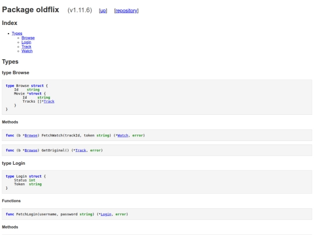
Task: Click the Package oldfix title heading
Action: 30,10
